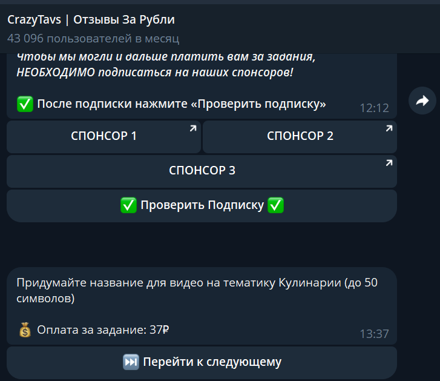
Task: Click the external-link arrow on СПОНСОР 1
Action: [193, 128]
